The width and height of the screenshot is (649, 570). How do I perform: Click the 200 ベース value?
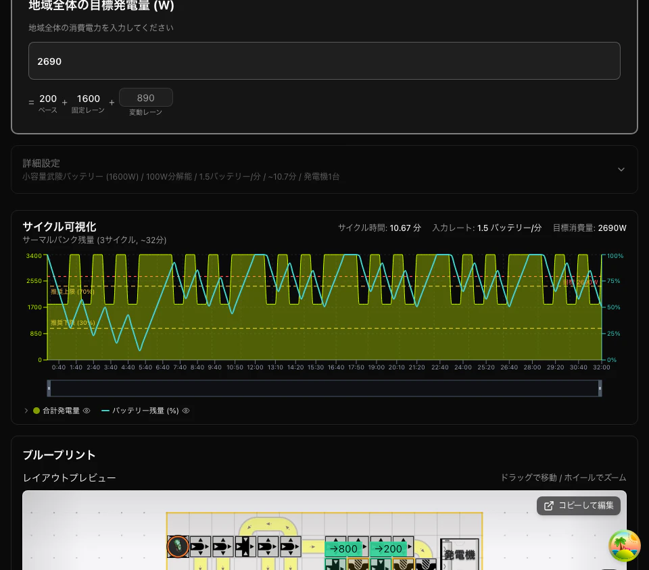pyautogui.click(x=48, y=99)
